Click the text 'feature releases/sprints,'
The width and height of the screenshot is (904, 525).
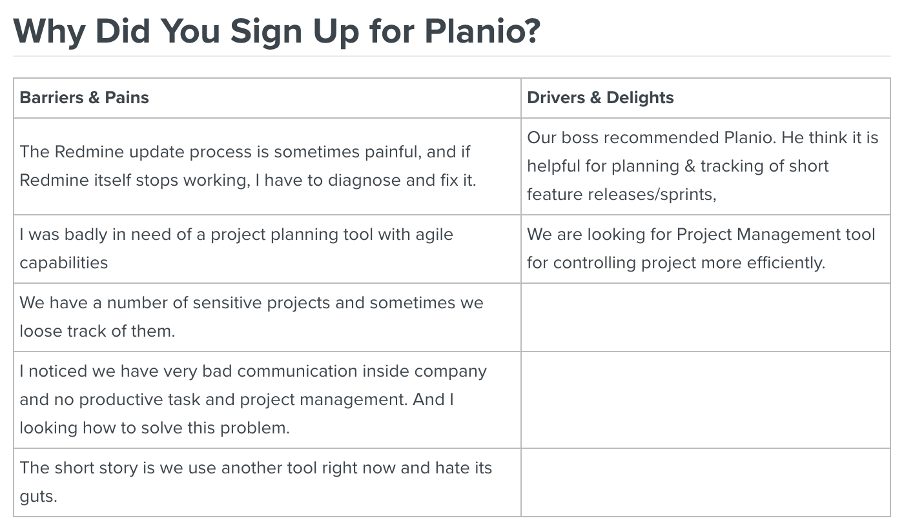622,194
